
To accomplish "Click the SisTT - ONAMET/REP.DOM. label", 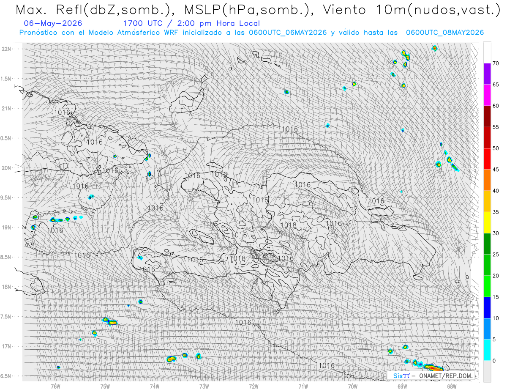I will click(433, 376).
